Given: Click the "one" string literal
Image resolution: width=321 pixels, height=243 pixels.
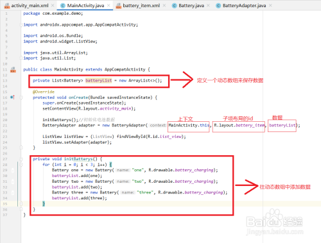Looking at the screenshot, I should click(138, 170).
